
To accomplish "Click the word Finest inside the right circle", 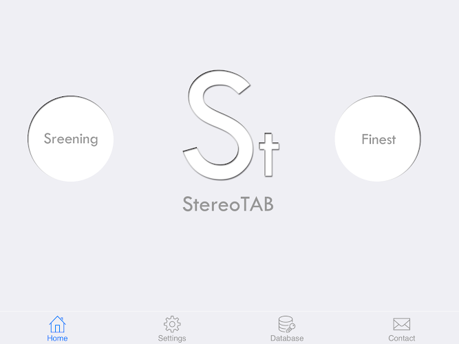I will (x=378, y=140).
